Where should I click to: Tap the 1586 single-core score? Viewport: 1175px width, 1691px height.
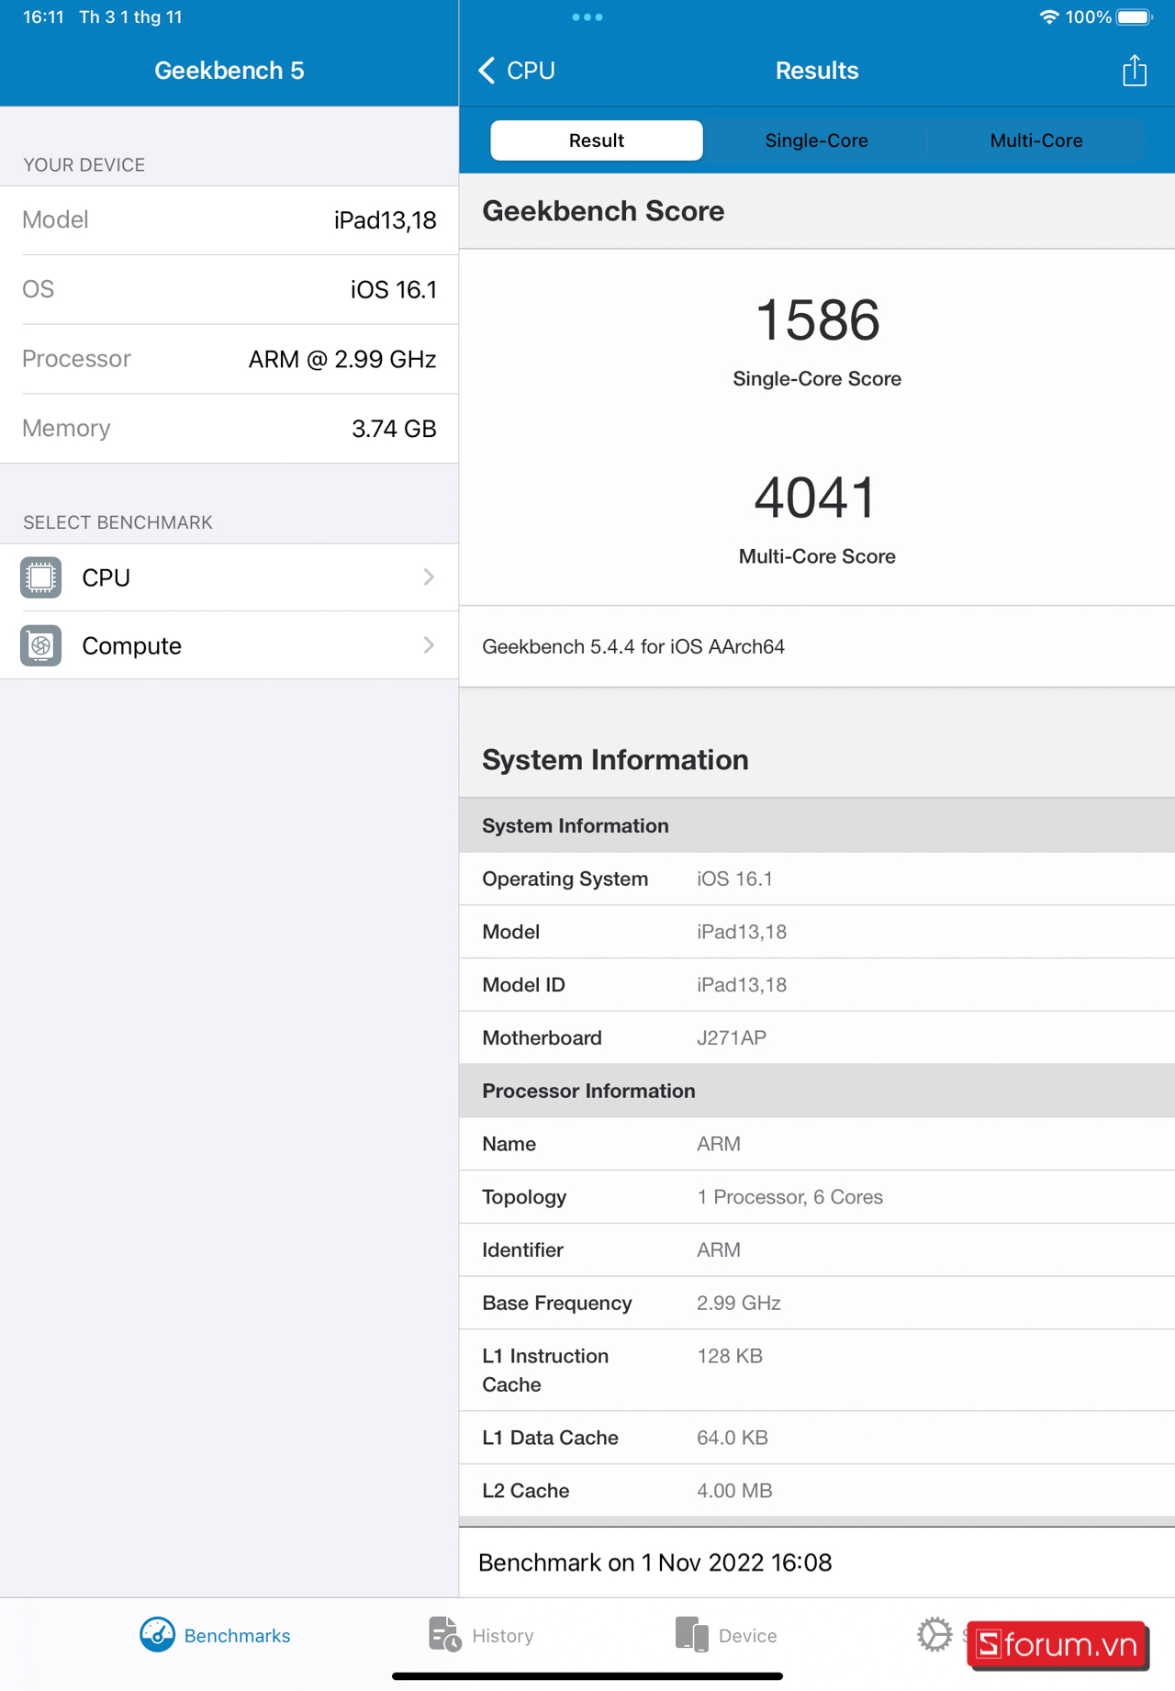tap(817, 320)
